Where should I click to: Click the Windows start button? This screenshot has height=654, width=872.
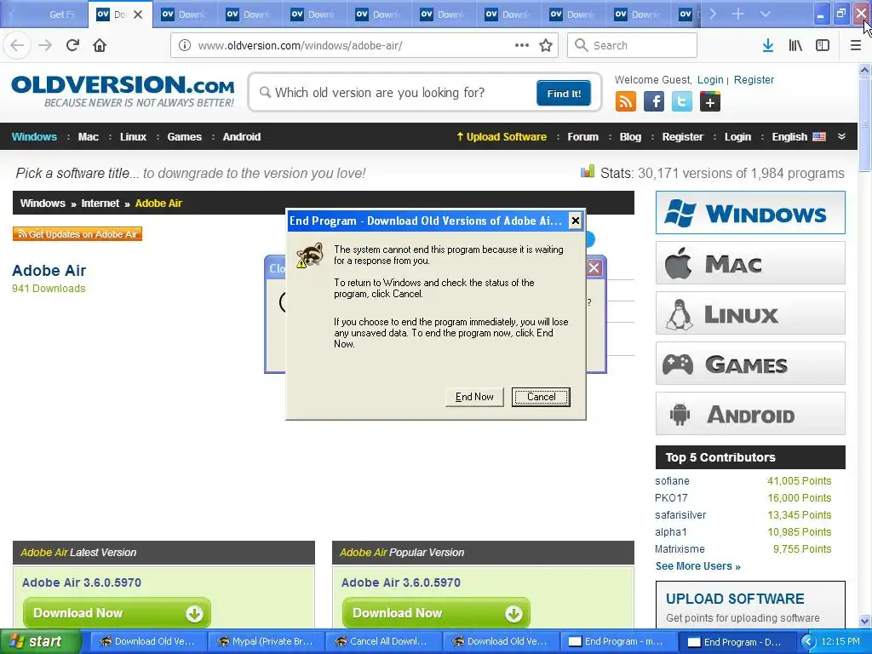click(39, 642)
